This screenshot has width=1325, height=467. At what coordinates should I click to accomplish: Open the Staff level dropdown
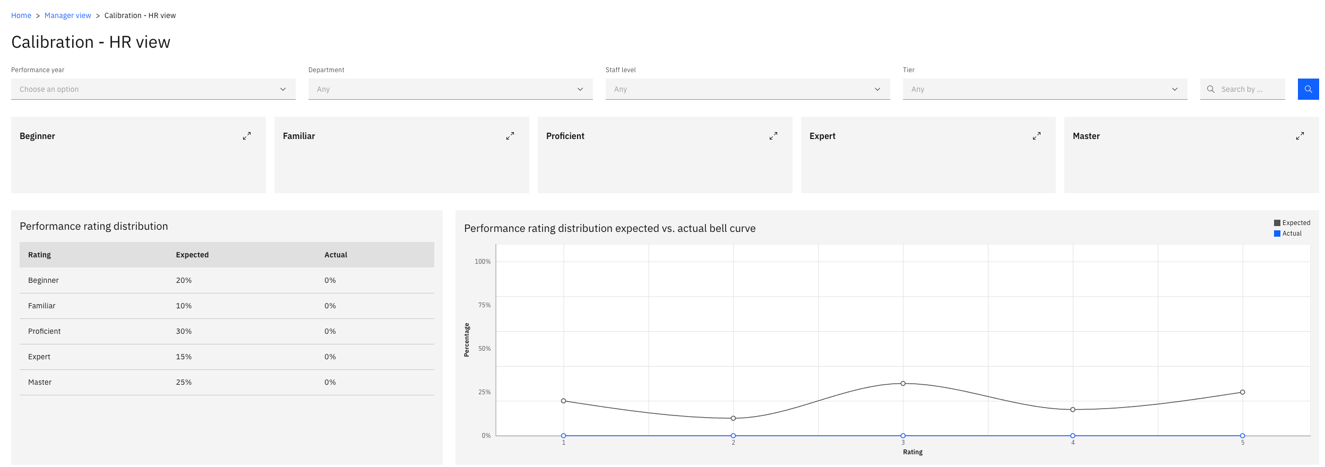748,89
